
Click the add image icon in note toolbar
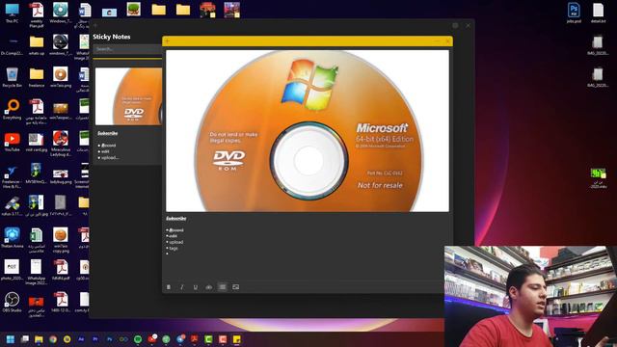point(235,287)
